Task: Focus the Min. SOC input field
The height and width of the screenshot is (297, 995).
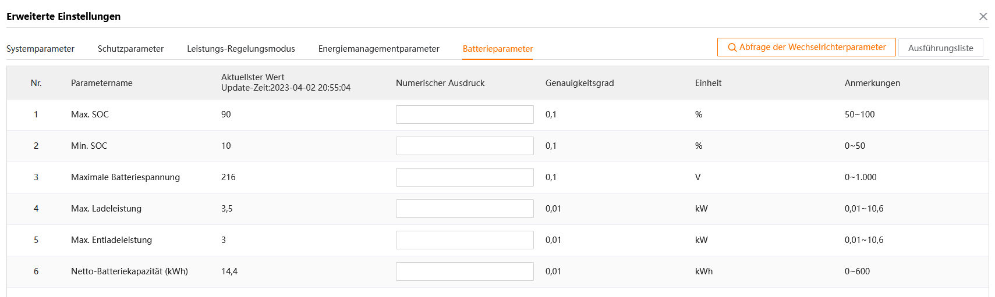Action: click(x=465, y=146)
